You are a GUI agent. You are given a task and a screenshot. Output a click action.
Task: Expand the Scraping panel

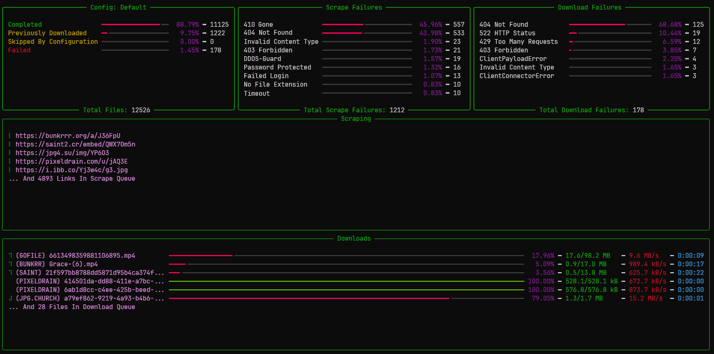(x=355, y=118)
